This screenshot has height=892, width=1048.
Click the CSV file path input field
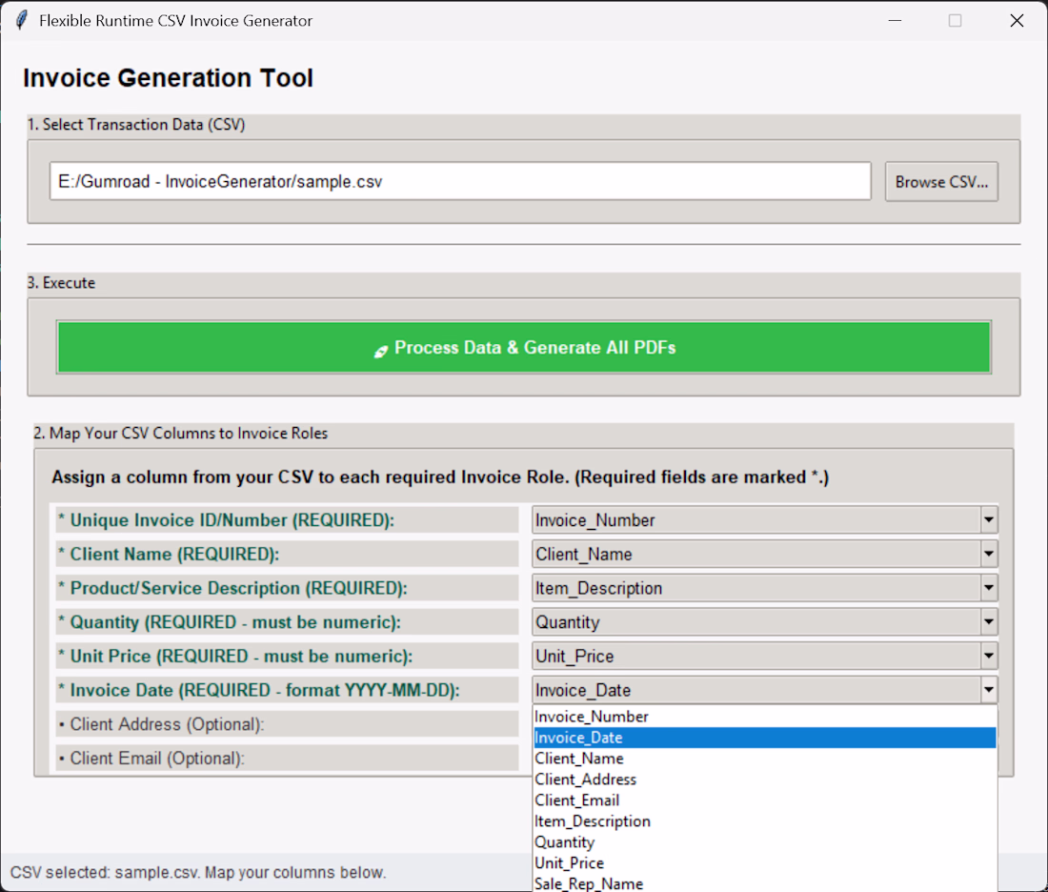(x=460, y=181)
